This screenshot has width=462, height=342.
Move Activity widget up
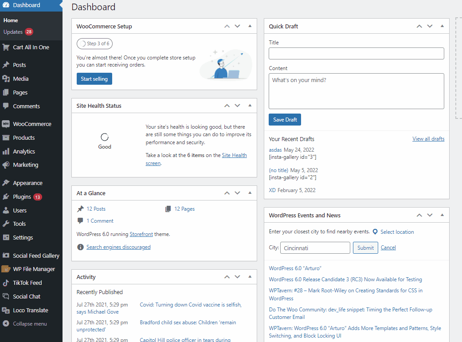pyautogui.click(x=227, y=277)
